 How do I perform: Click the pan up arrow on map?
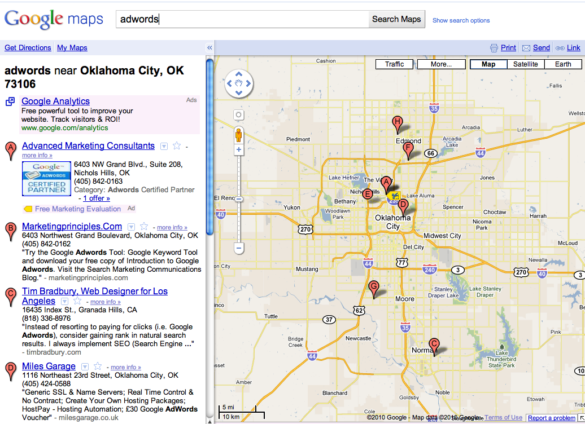239,74
